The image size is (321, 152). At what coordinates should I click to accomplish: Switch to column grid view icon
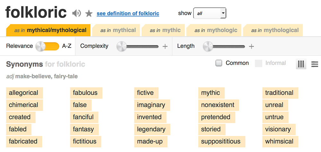coord(301,64)
